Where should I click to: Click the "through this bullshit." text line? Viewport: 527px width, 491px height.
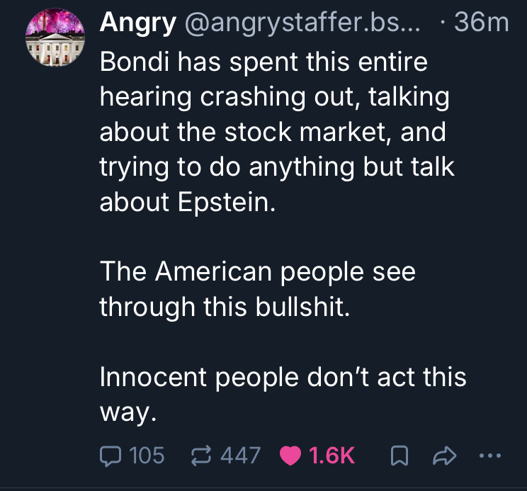point(225,306)
